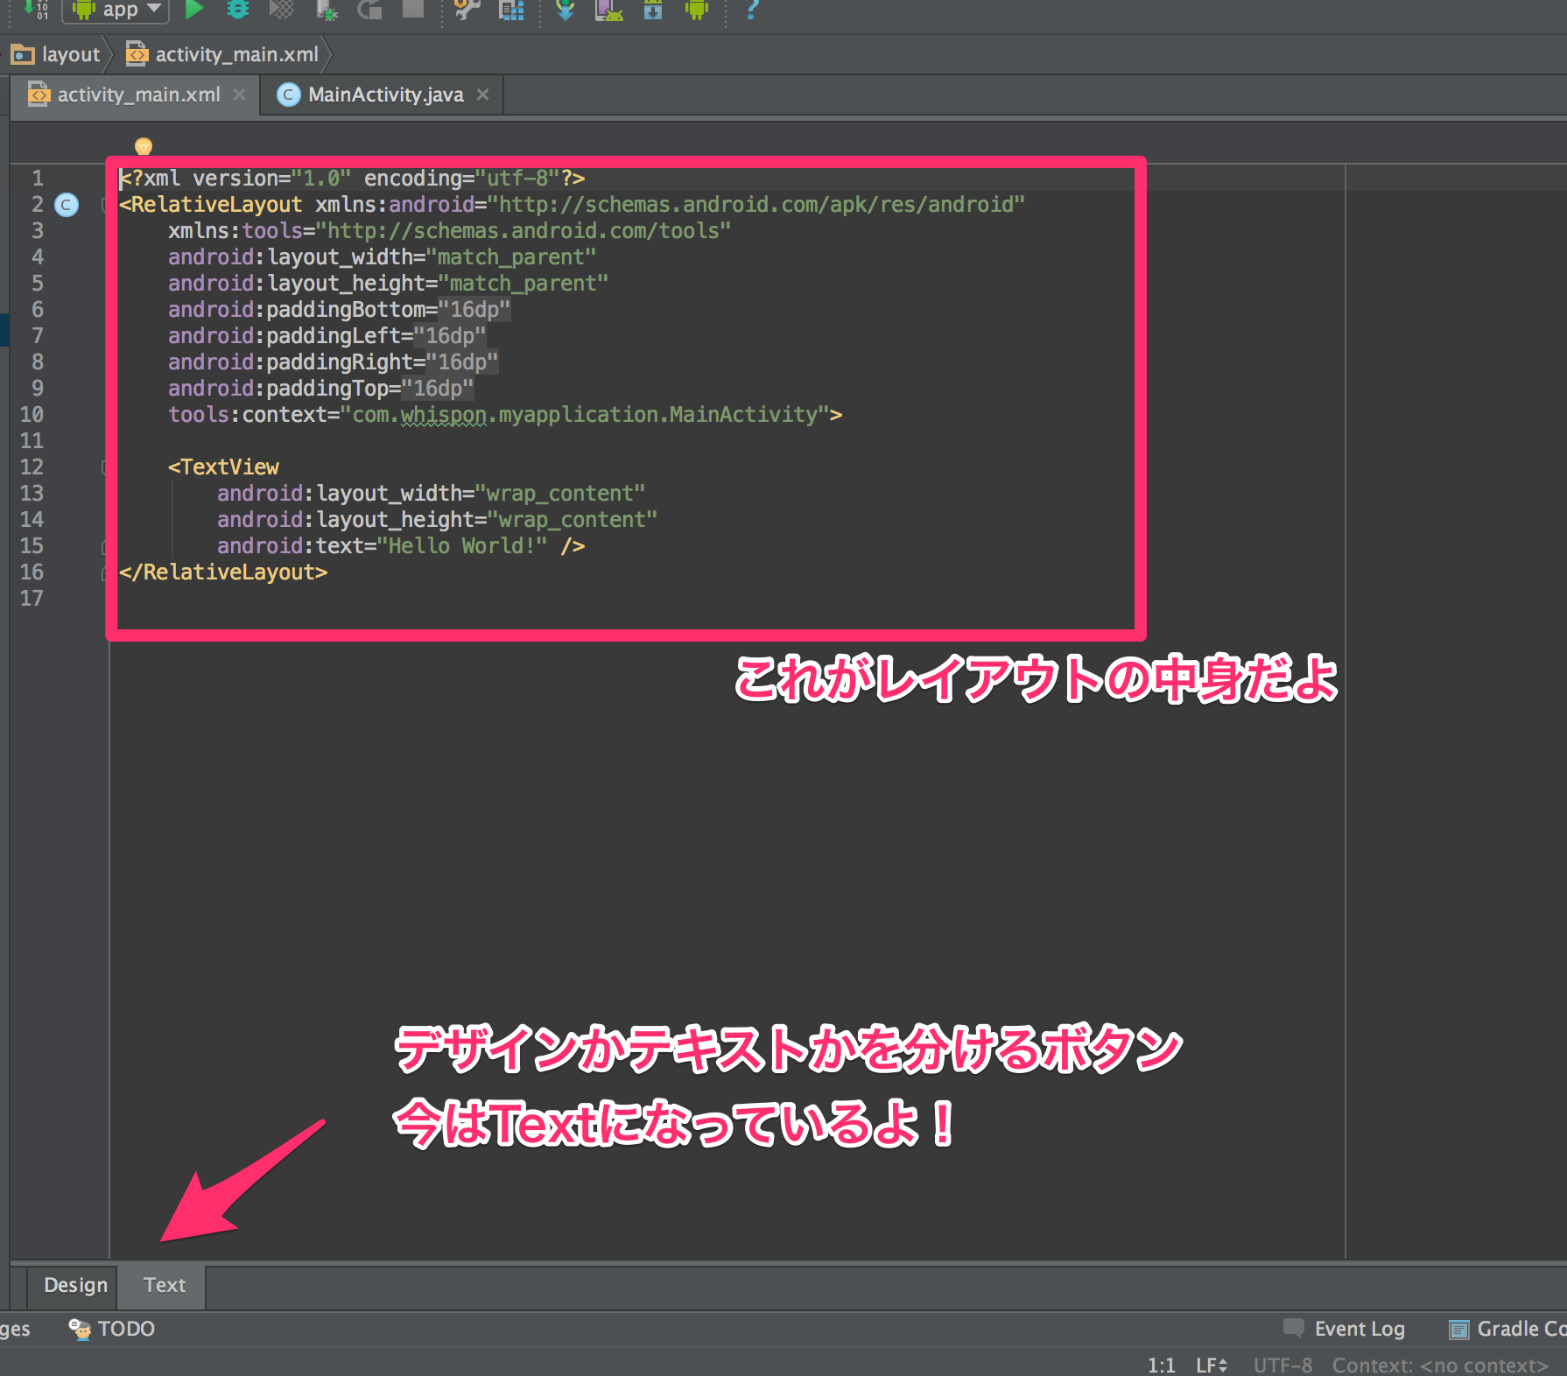Open the Gradle Console panel
The width and height of the screenshot is (1567, 1376).
click(x=1507, y=1329)
